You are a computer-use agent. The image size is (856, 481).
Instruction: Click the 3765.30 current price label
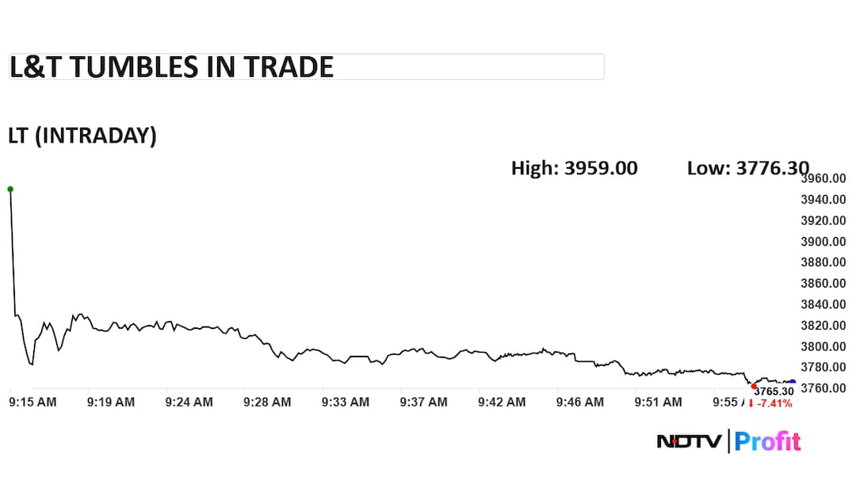774,391
